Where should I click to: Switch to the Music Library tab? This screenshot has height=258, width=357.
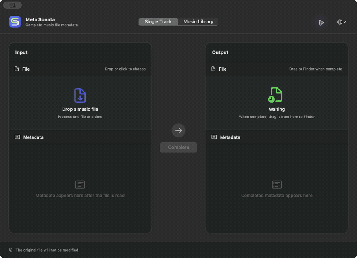click(x=198, y=22)
